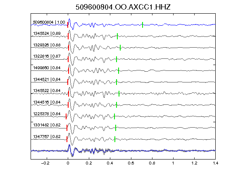Click the green marker on trace 1331482
Viewport: 238px width, 179px height.
(116, 128)
